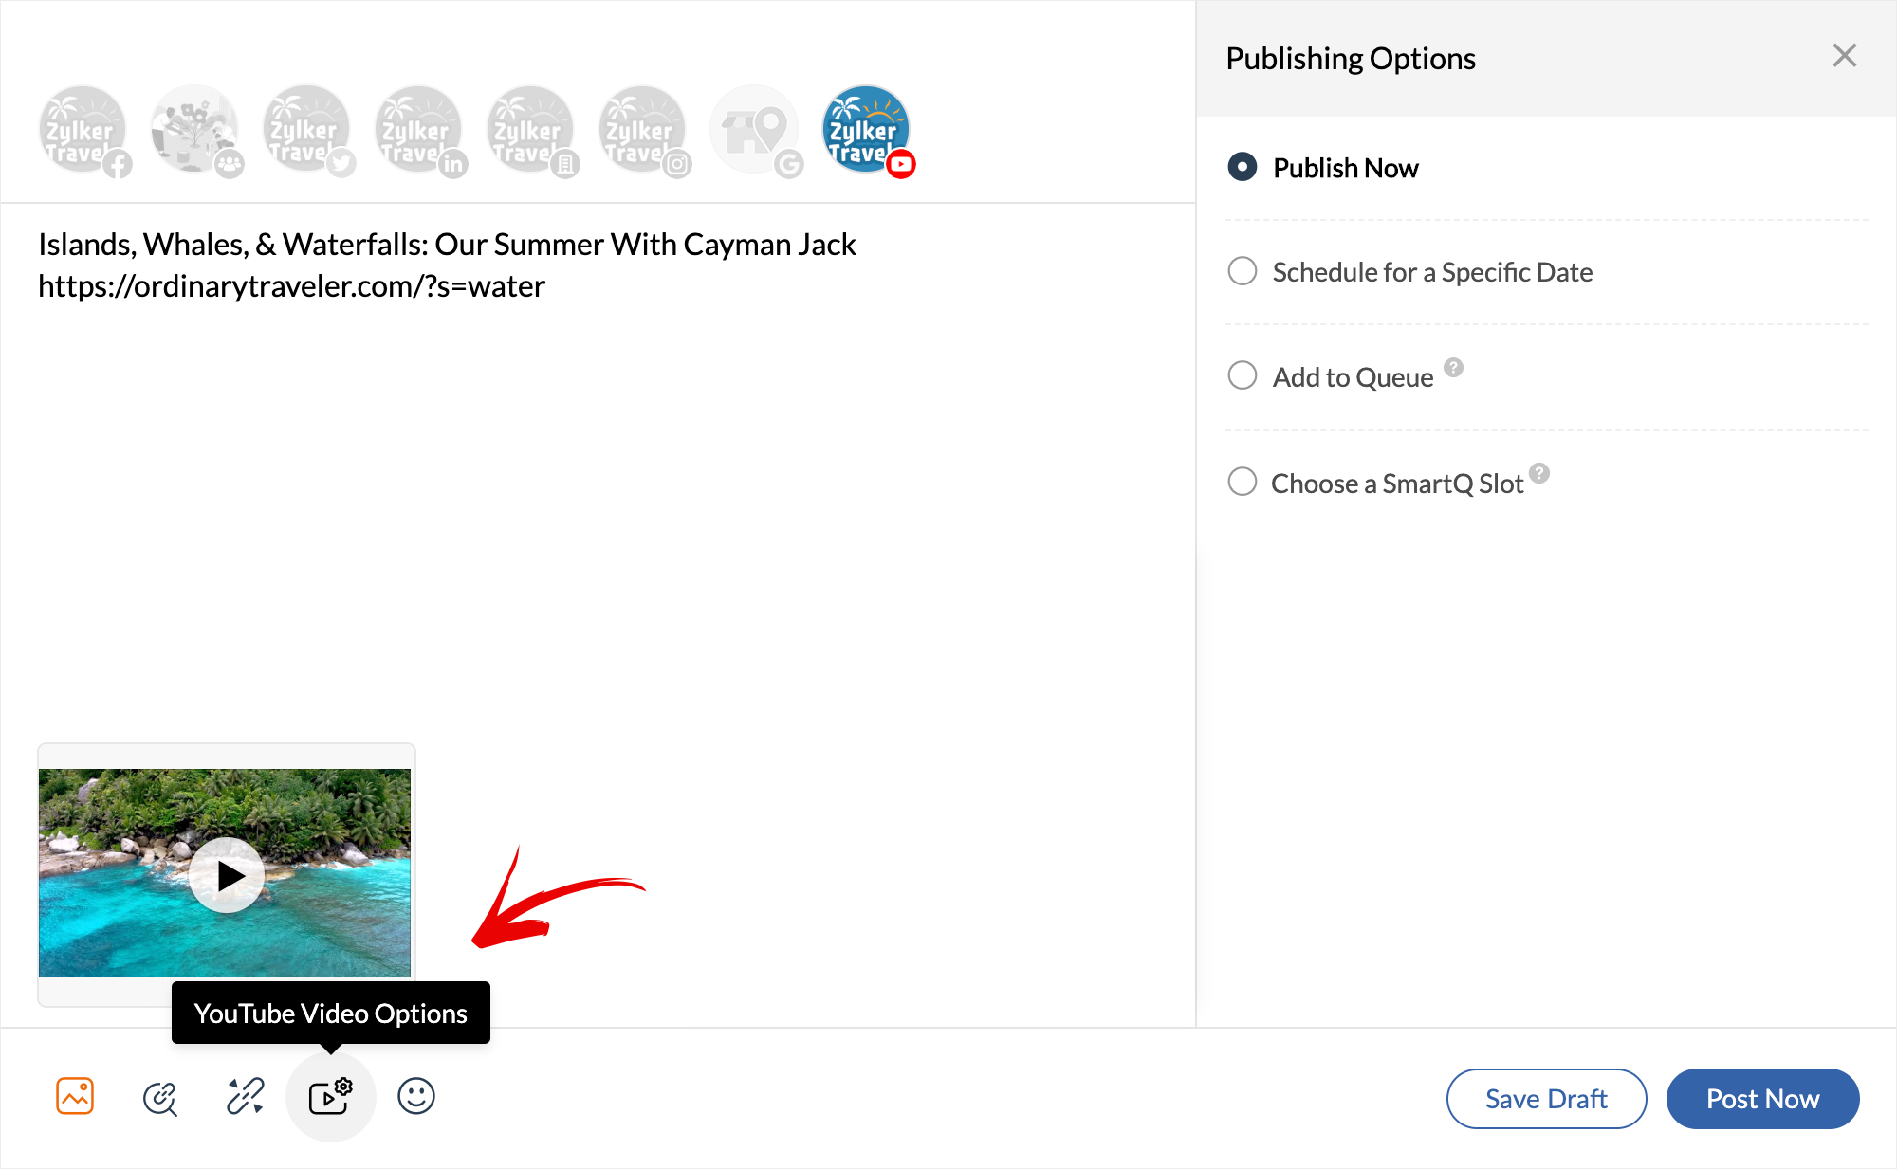Click the link shortener icon
1897x1169 pixels.
pos(245,1096)
